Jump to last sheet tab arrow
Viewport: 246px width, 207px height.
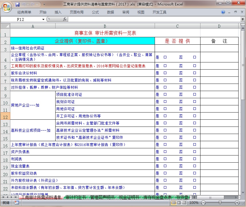click(15, 197)
